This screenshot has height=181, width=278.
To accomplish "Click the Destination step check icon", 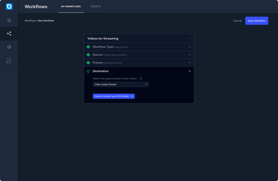I will [88, 71].
